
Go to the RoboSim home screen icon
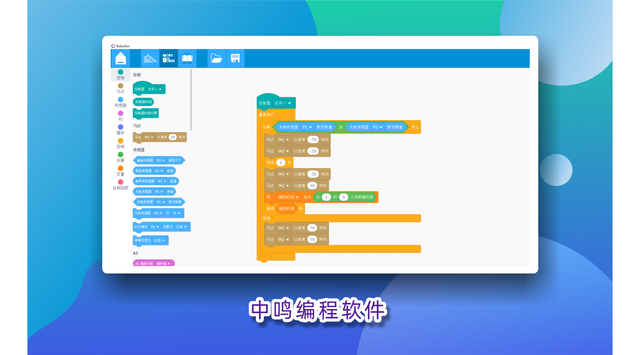[121, 58]
